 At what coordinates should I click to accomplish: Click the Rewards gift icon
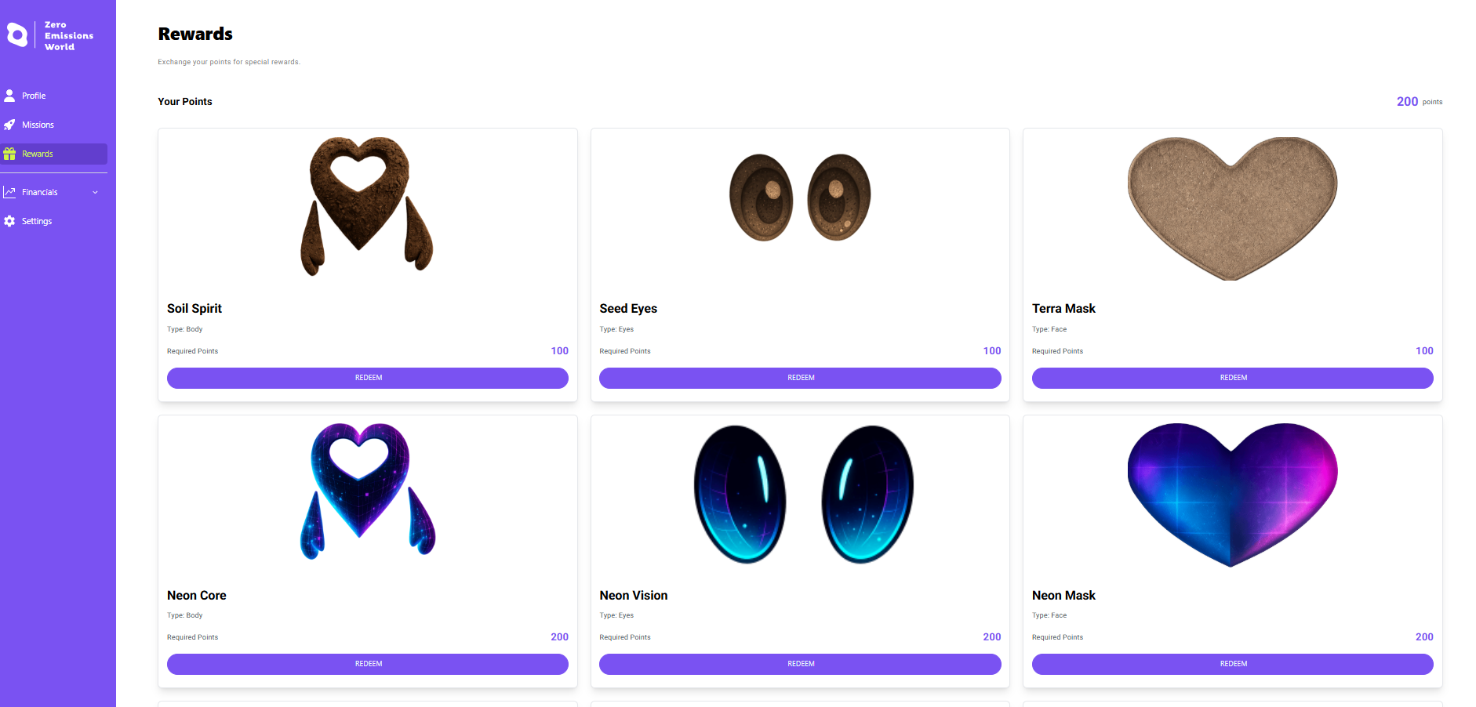point(9,154)
